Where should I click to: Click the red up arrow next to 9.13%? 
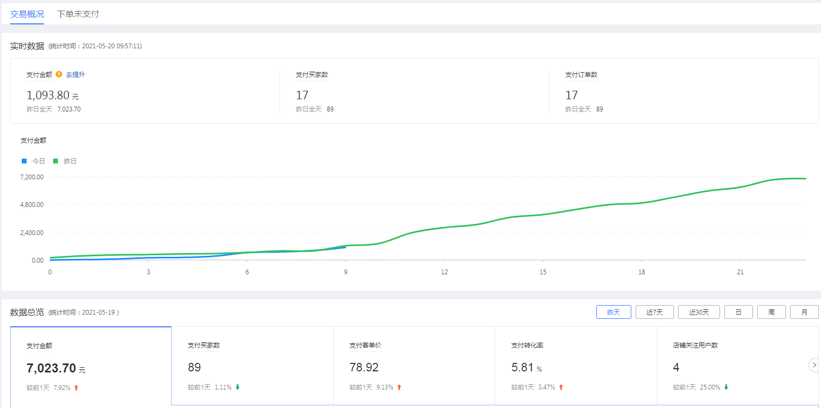(399, 387)
